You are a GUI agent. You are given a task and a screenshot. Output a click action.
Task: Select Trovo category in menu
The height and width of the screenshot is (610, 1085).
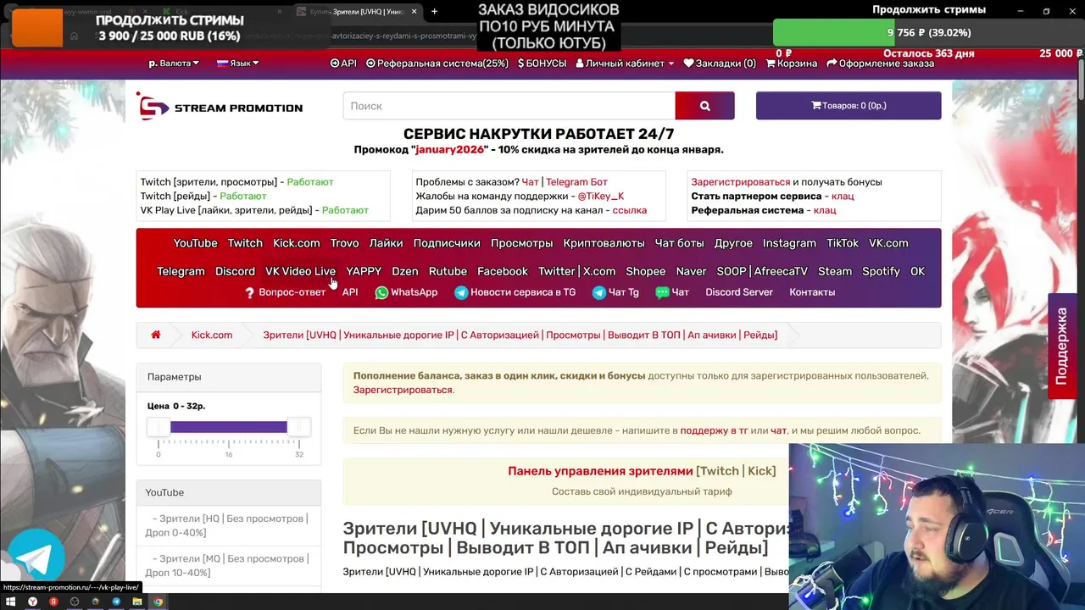(x=344, y=243)
